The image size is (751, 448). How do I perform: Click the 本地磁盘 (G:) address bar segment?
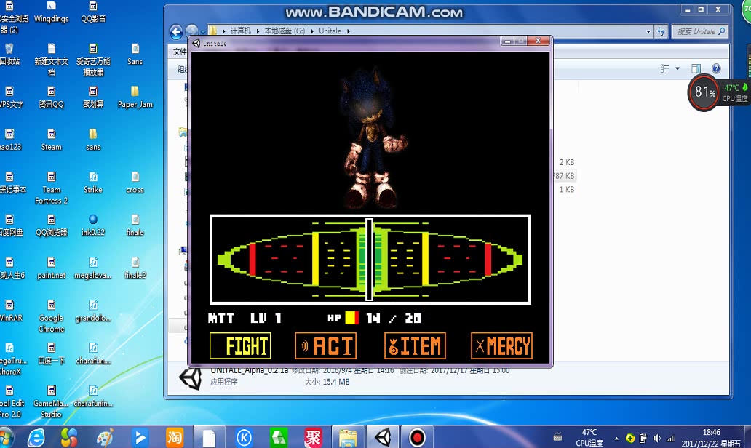point(285,31)
